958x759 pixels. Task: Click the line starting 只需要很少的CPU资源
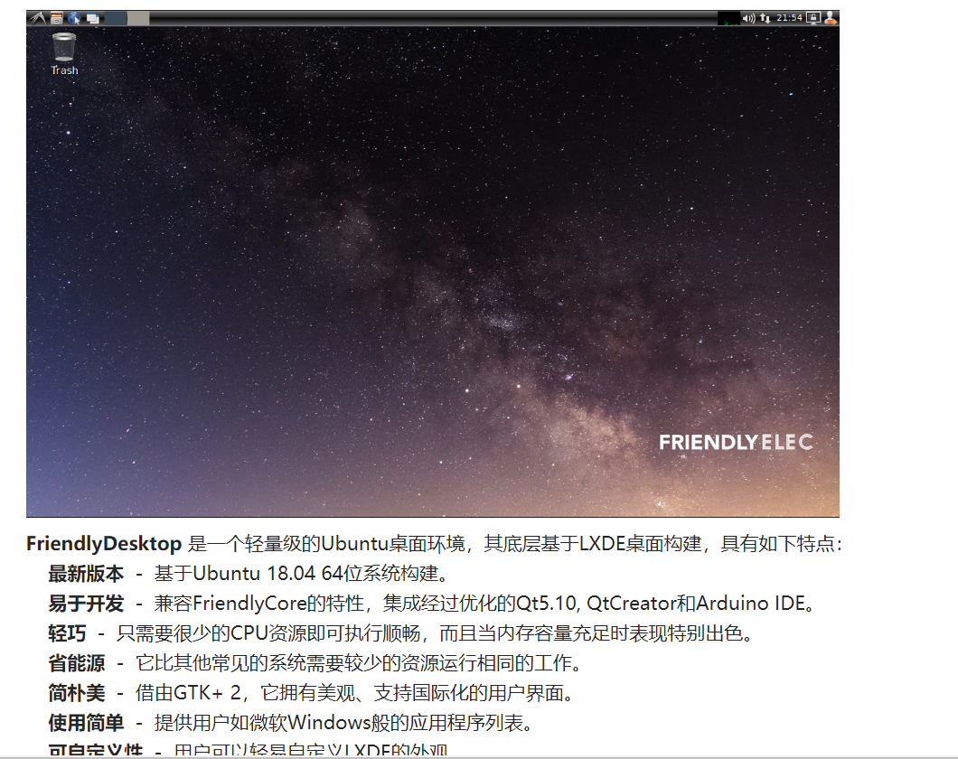tap(435, 633)
